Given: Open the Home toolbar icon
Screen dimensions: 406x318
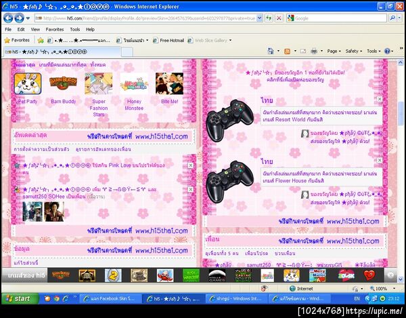Looking at the screenshot, I should pos(271,51).
